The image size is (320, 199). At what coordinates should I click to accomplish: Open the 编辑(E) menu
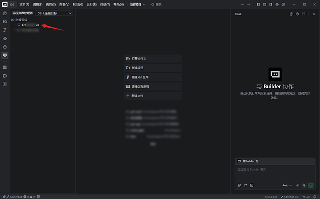(38, 5)
